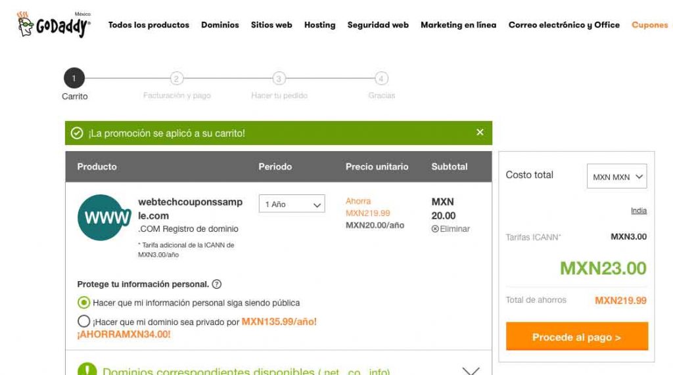The image size is (673, 375).
Task: Click the India link
Action: click(x=638, y=211)
